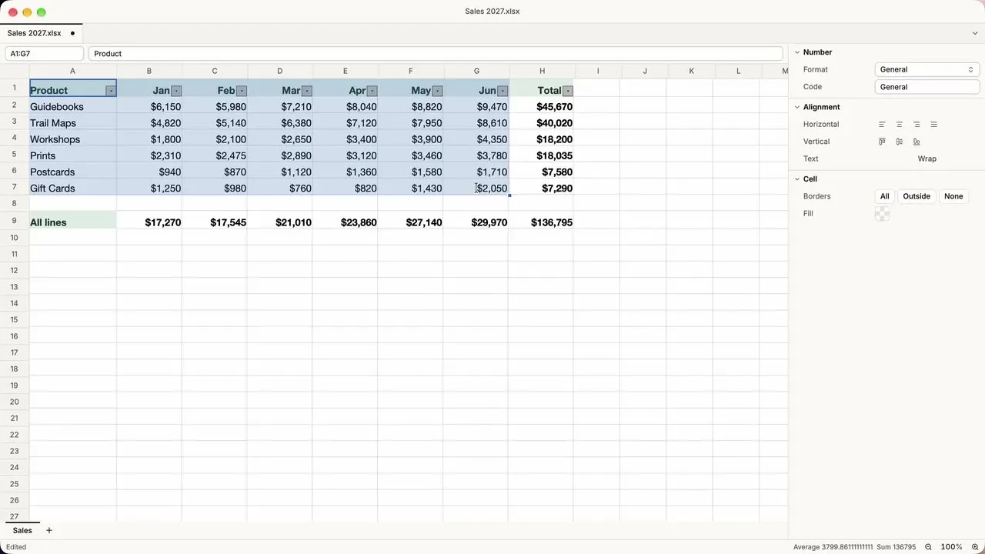Align text right horizontally
The width and height of the screenshot is (985, 554).
tap(917, 124)
